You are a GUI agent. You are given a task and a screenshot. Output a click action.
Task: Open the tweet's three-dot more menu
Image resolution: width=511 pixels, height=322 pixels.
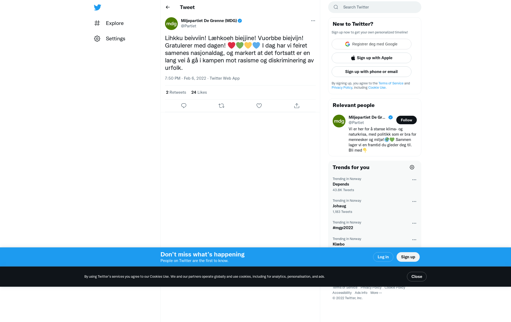coord(313,21)
